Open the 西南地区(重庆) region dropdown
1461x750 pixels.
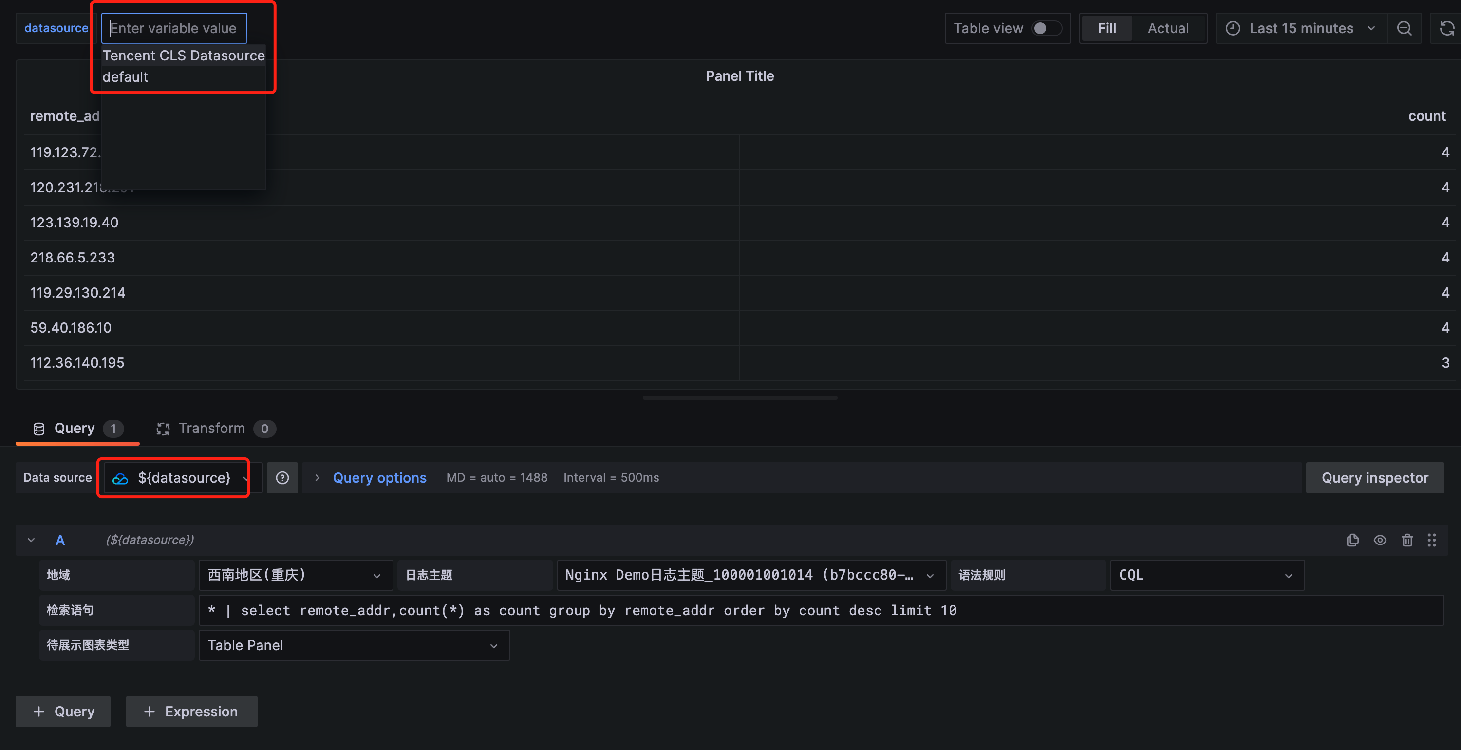click(x=295, y=575)
